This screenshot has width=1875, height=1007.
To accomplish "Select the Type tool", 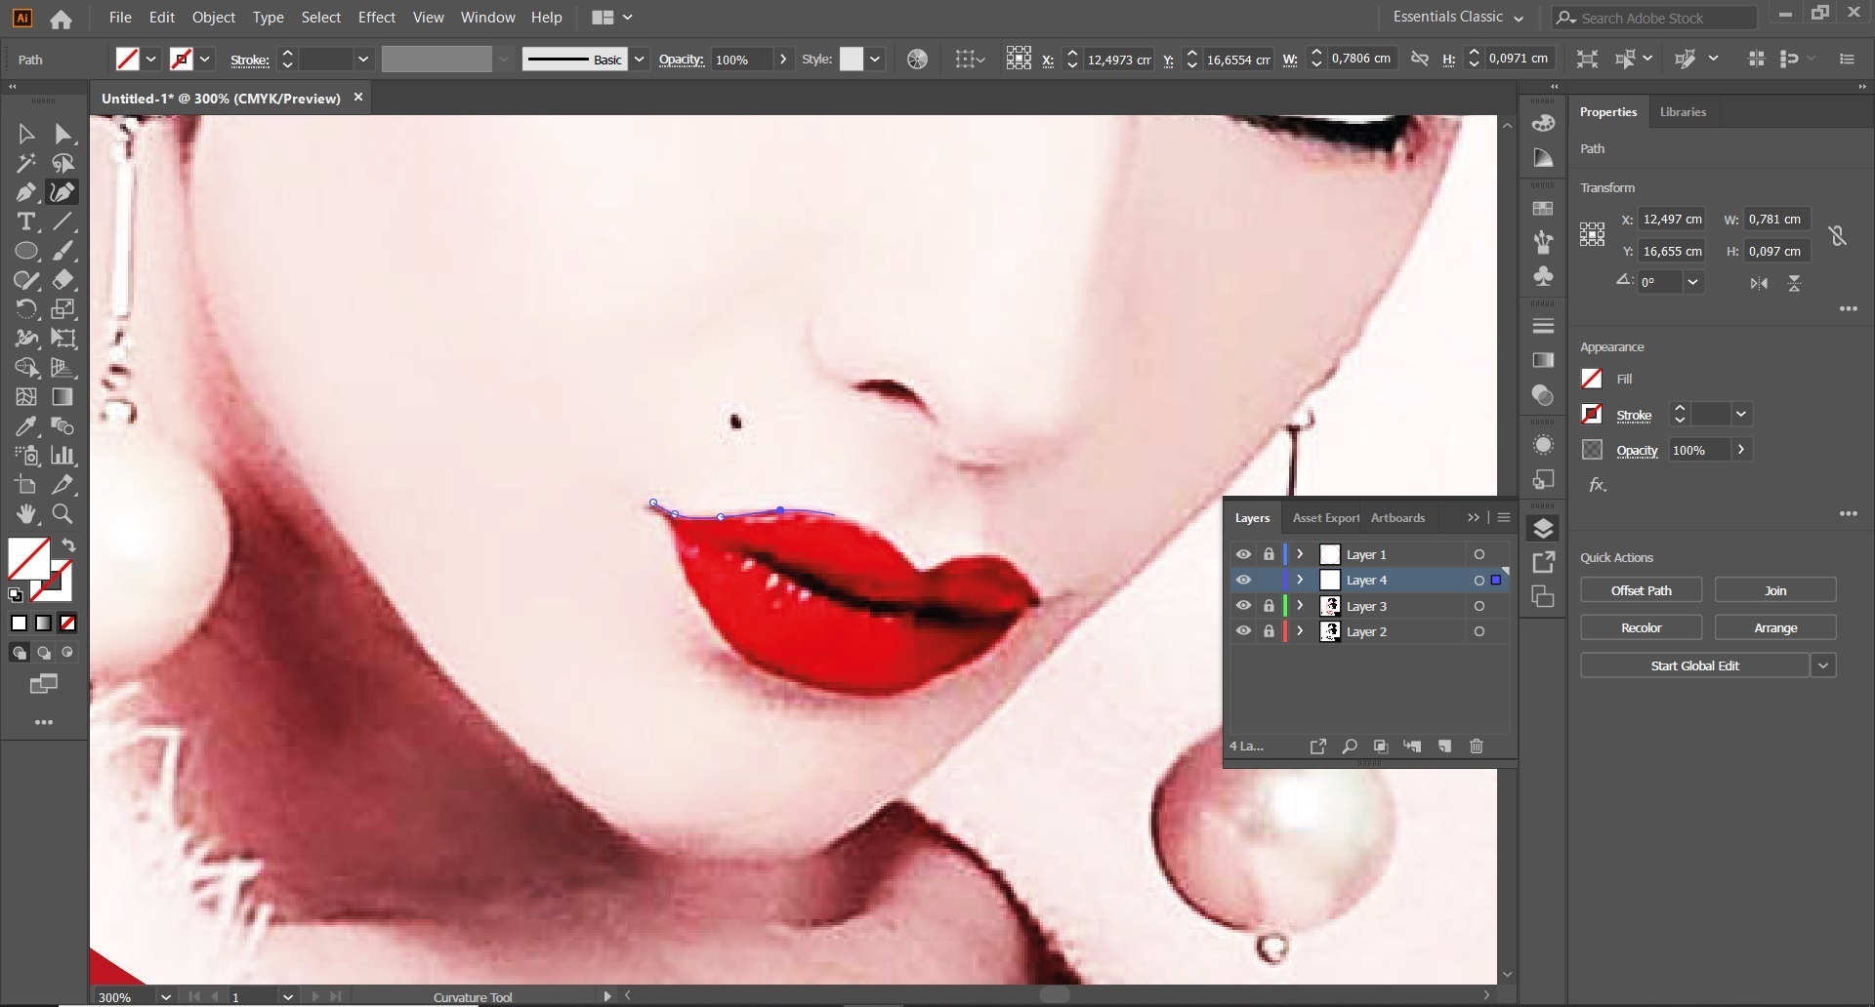I will point(26,222).
